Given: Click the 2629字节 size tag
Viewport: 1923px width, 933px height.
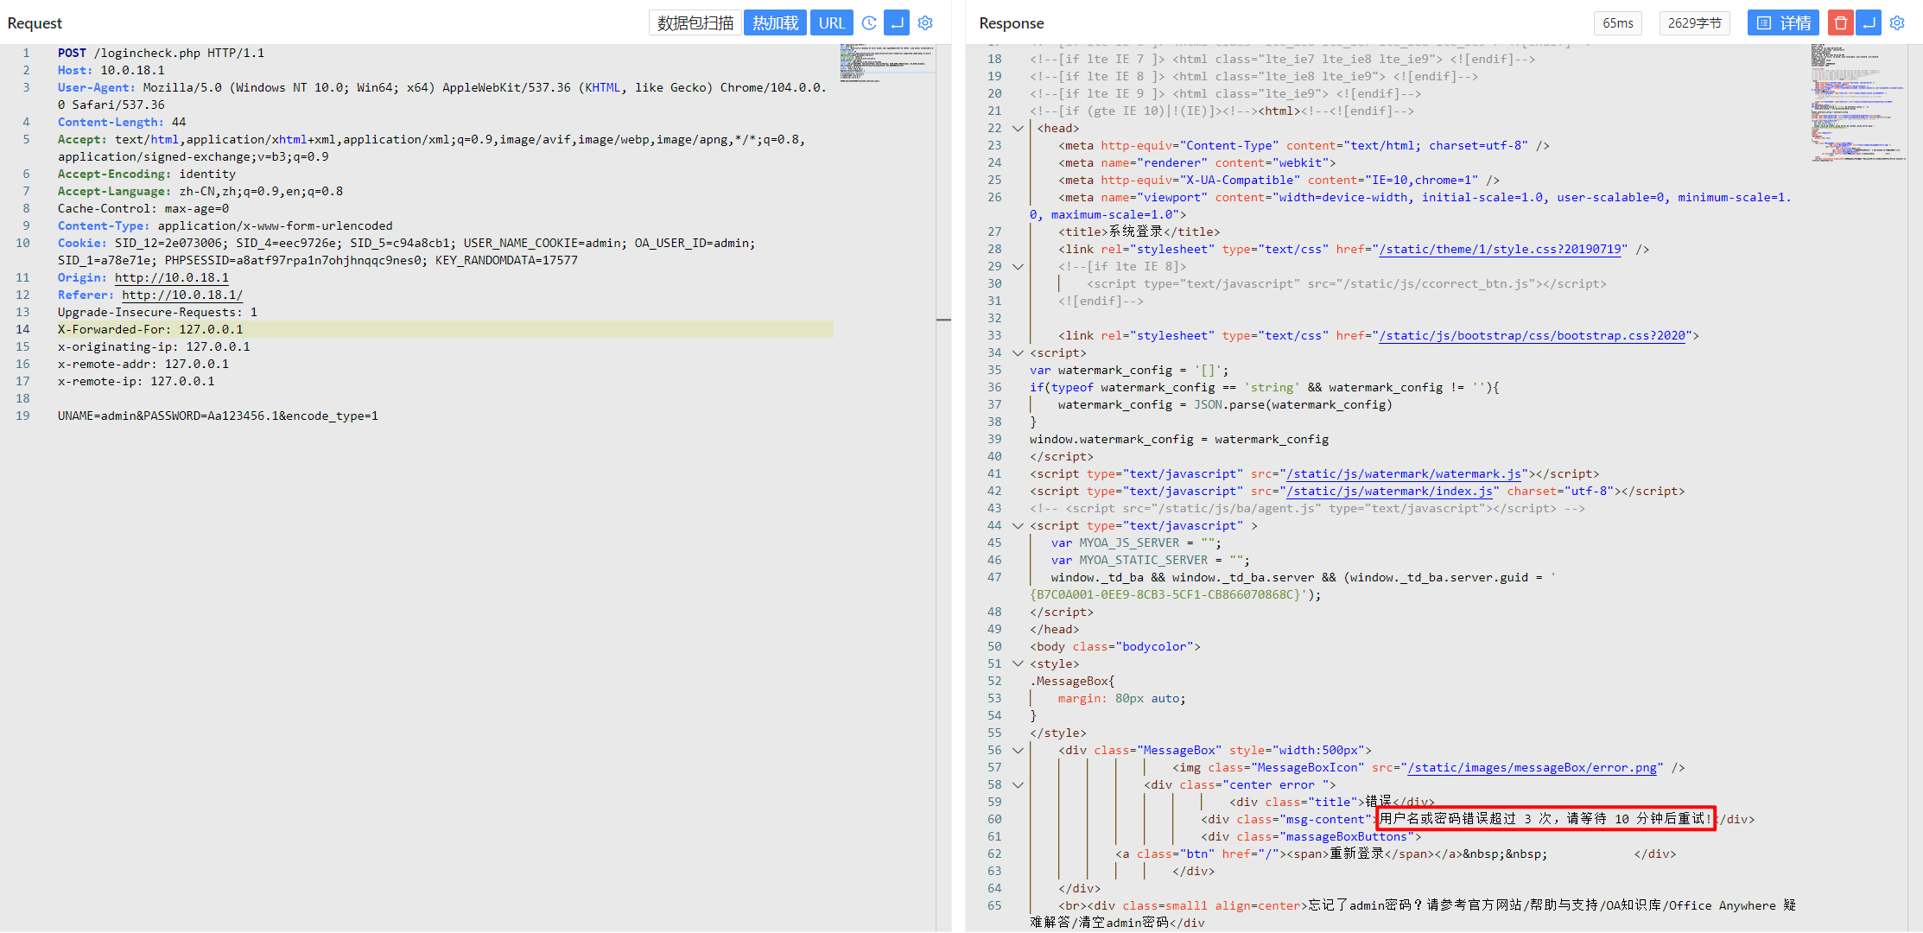Looking at the screenshot, I should click(x=1695, y=23).
